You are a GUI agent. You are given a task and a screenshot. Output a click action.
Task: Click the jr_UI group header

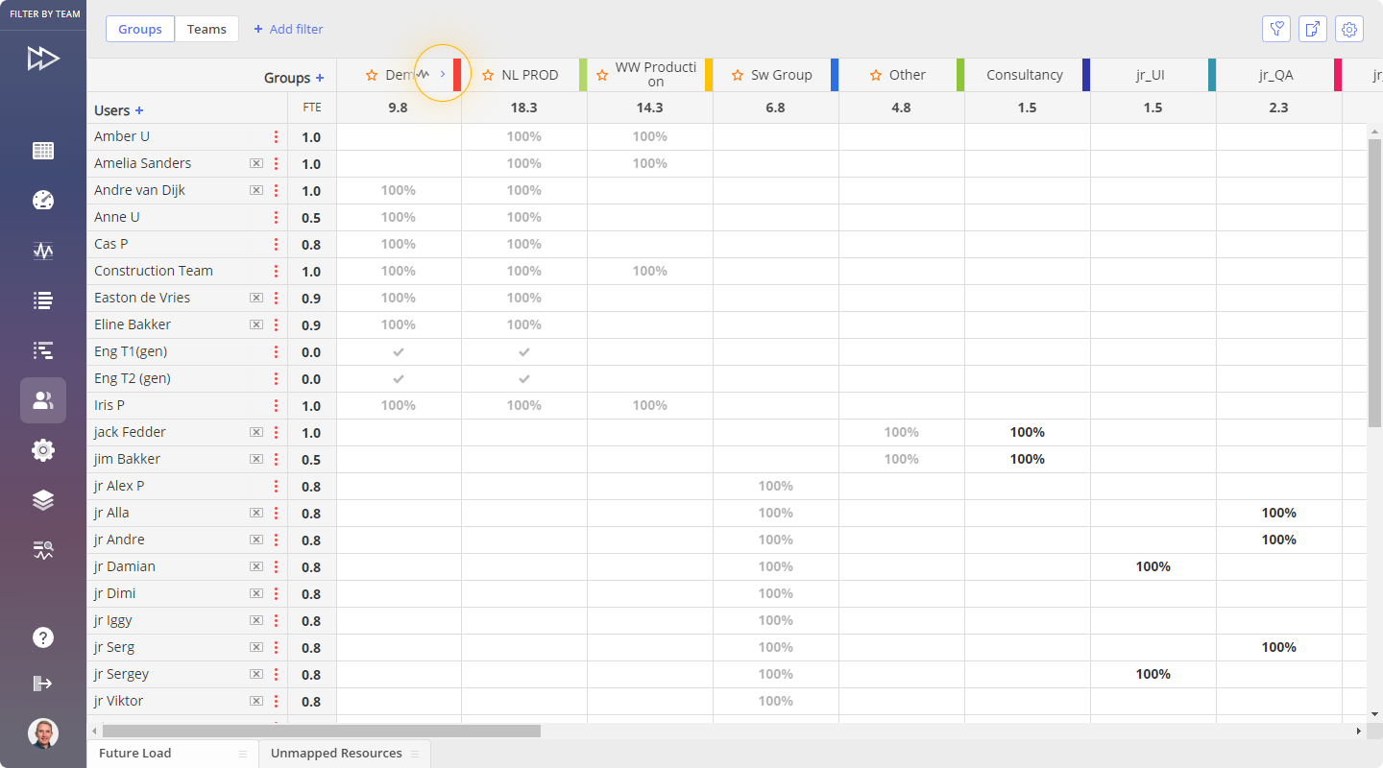(1150, 75)
